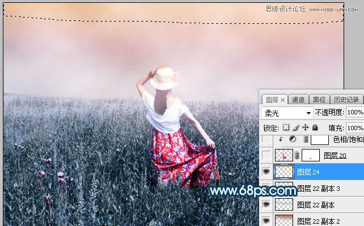Image resolution: width=364 pixels, height=226 pixels.
Task: Open the 柔光 blend mode dropdown
Action: point(287,113)
